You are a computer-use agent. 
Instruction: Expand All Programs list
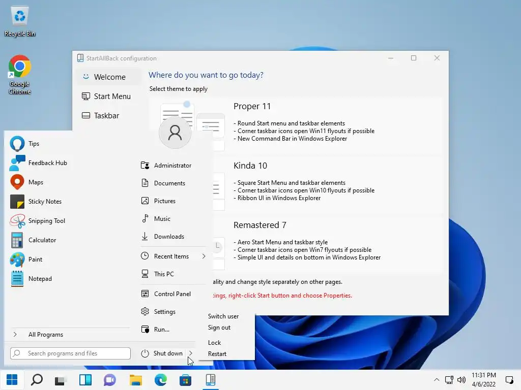[46, 335]
